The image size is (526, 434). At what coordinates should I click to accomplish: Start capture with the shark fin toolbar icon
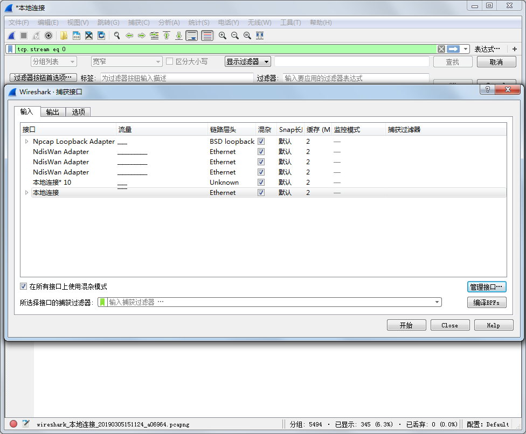[x=11, y=36]
